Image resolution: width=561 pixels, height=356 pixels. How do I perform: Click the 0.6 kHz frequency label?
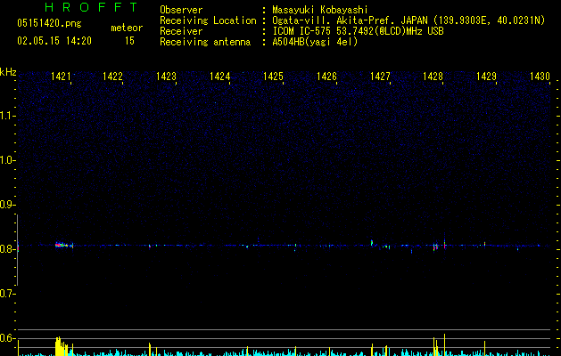point(7,338)
